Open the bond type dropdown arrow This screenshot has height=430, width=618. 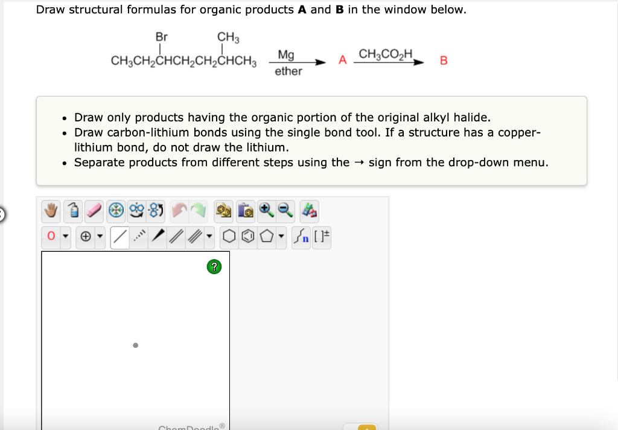[x=208, y=237]
